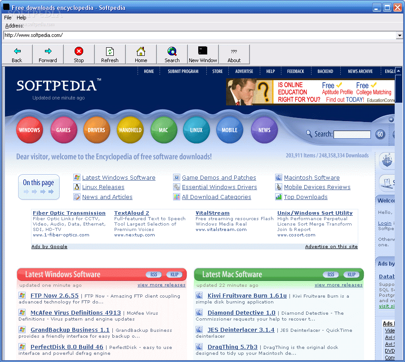Screen dimensions: 405x362
Task: Click the online education banner ad
Action: pyautogui.click(x=310, y=92)
